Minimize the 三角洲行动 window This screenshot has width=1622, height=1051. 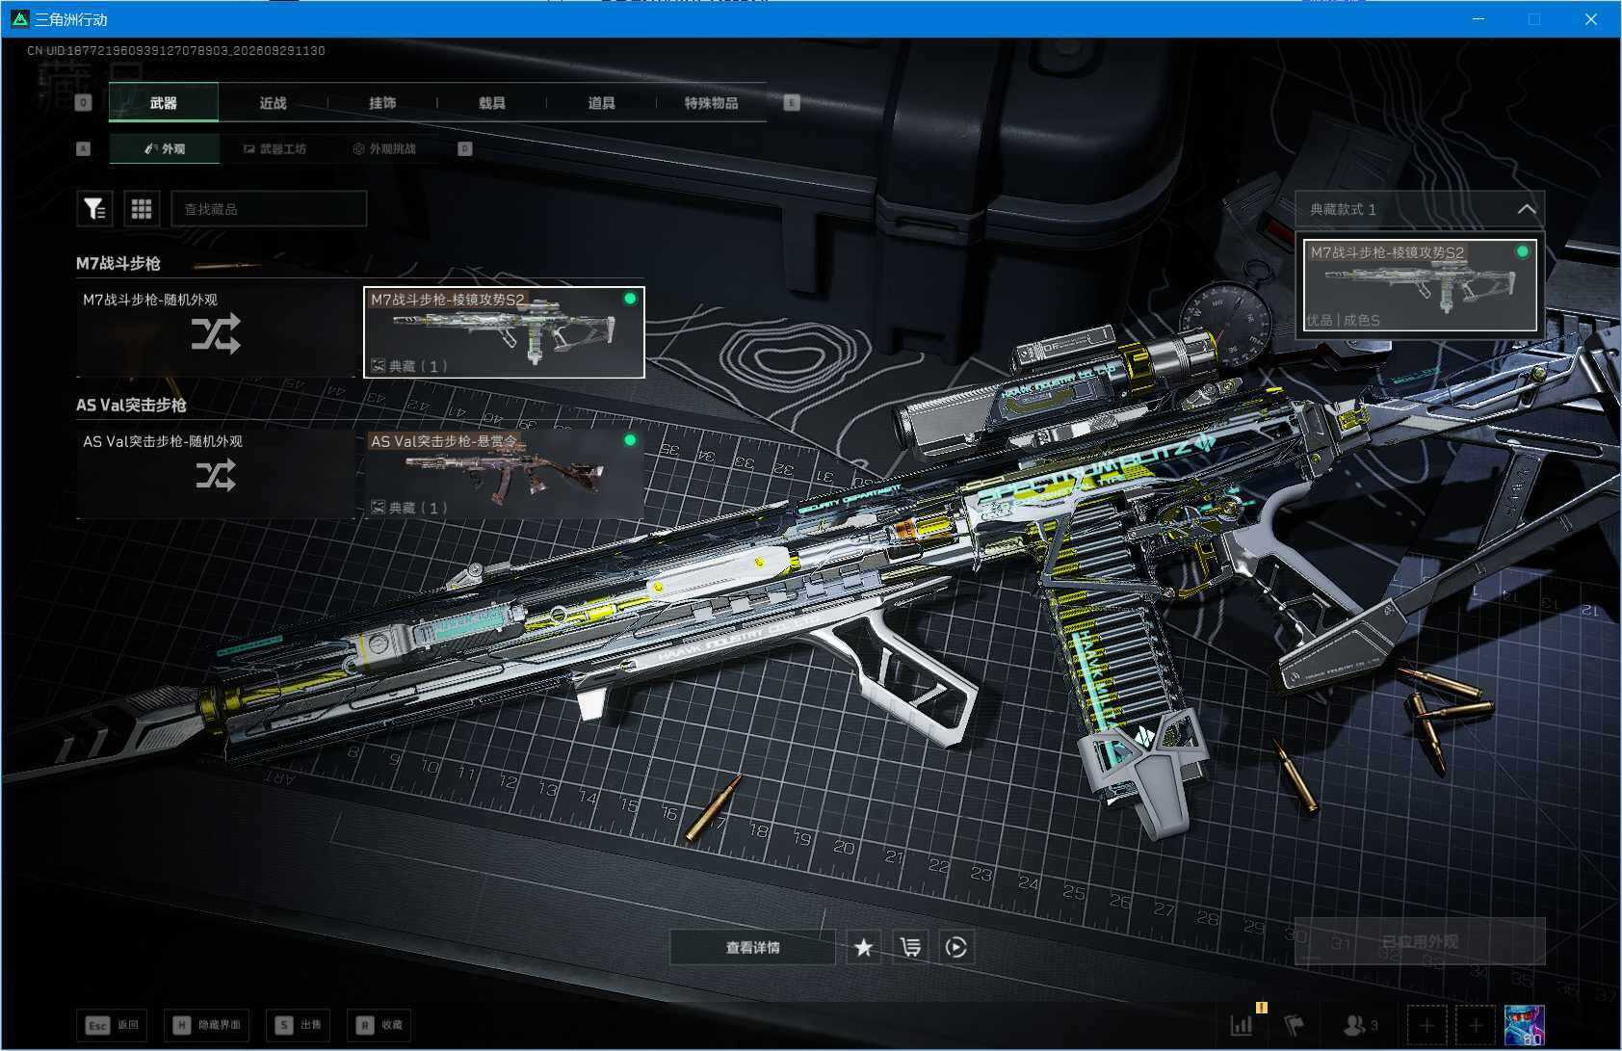1478,19
